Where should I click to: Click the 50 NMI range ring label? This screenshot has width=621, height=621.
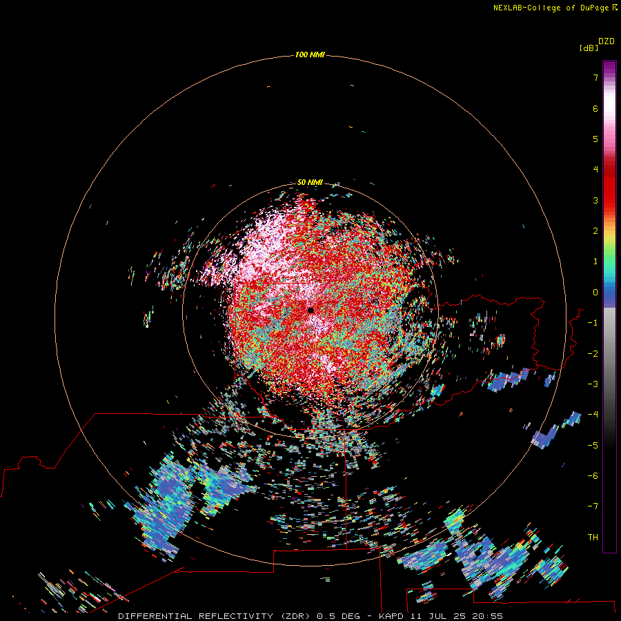tap(310, 182)
